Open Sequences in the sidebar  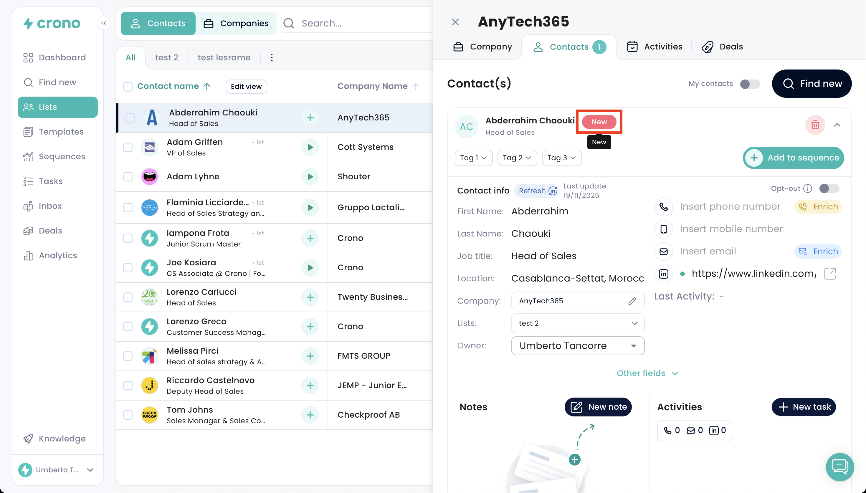coord(62,156)
